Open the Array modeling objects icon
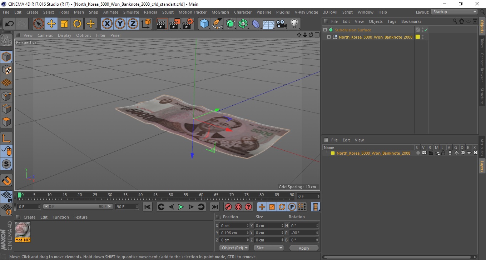 (243, 24)
